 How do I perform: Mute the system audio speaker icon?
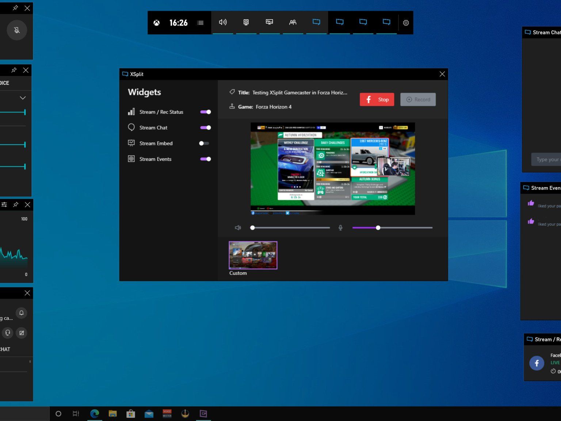click(x=238, y=228)
